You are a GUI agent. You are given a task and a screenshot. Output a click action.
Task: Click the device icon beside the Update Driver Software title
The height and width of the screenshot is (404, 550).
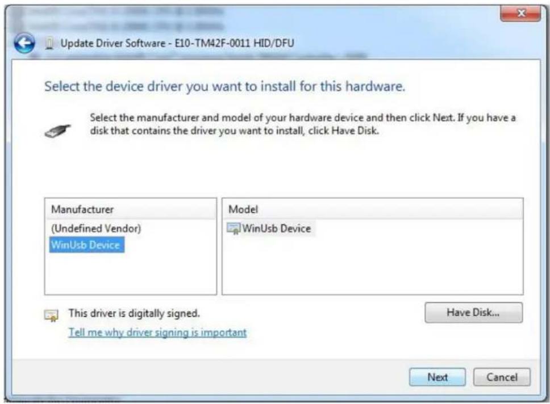pyautogui.click(x=49, y=44)
